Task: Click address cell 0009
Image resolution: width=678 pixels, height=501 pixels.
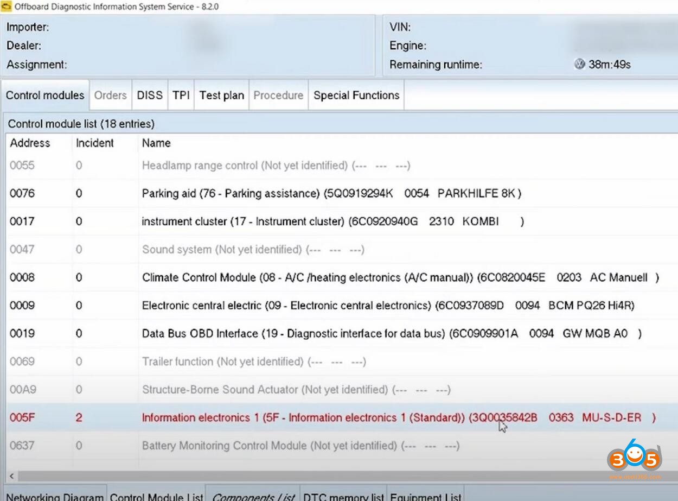Action: tap(22, 306)
